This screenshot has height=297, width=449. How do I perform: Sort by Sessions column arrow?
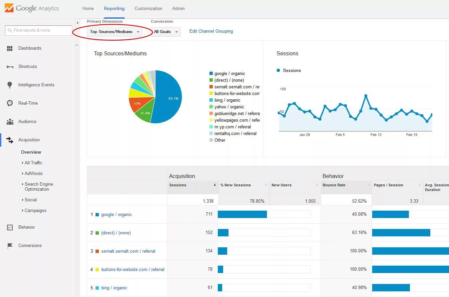[215, 185]
